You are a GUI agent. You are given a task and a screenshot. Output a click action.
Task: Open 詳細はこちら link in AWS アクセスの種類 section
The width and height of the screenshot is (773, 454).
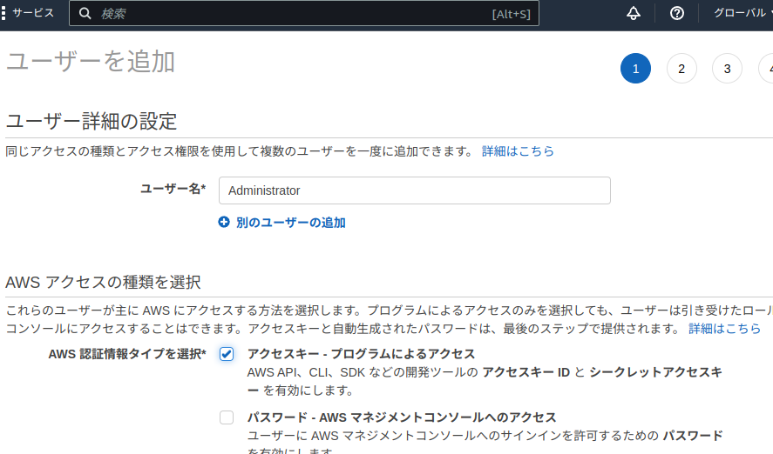[725, 328]
